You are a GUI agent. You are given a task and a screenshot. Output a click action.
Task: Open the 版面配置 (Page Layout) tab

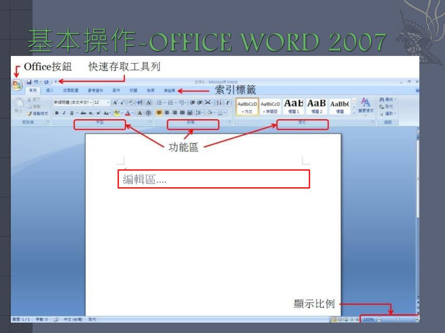pyautogui.click(x=71, y=90)
